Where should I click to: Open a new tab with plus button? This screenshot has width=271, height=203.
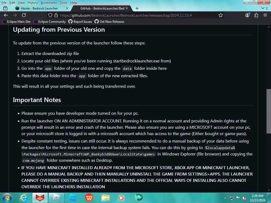pos(137,8)
